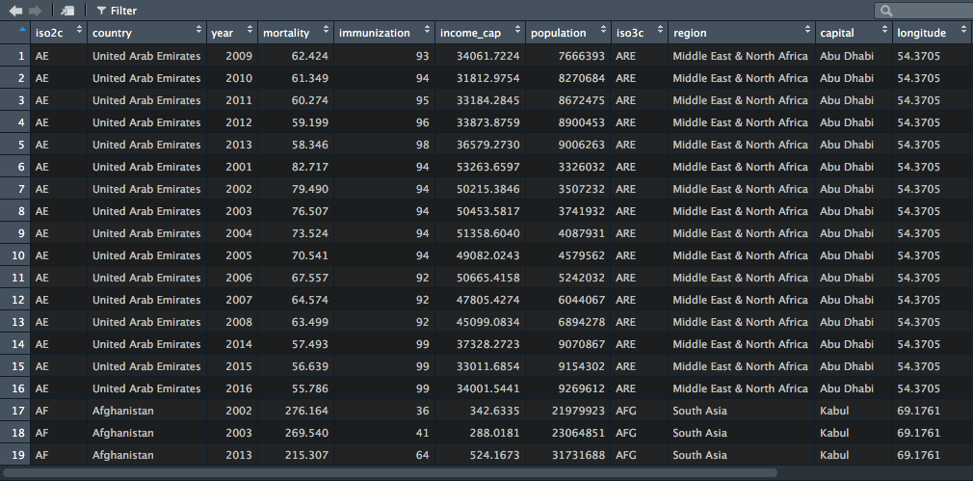Select the capital column header
Viewport: 973px width, 481px height.
pos(837,33)
